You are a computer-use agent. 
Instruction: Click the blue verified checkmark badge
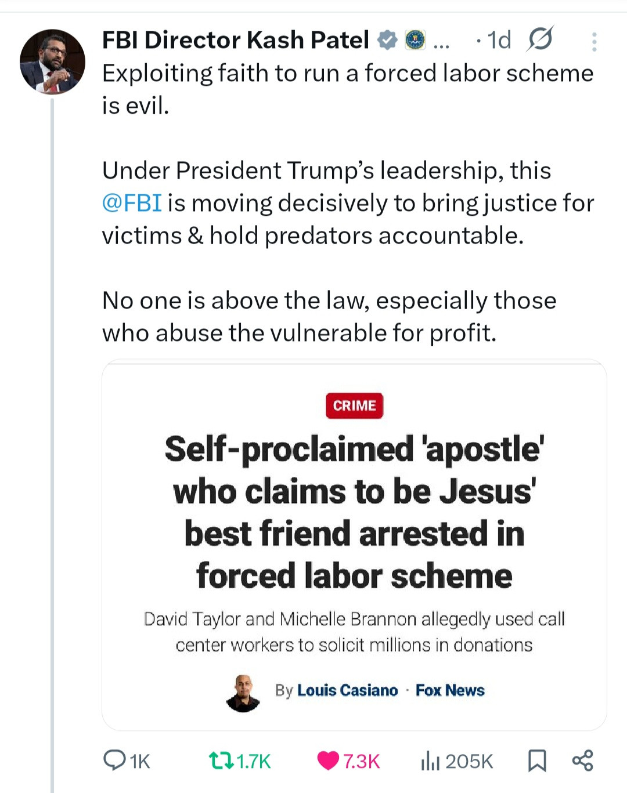coord(387,40)
